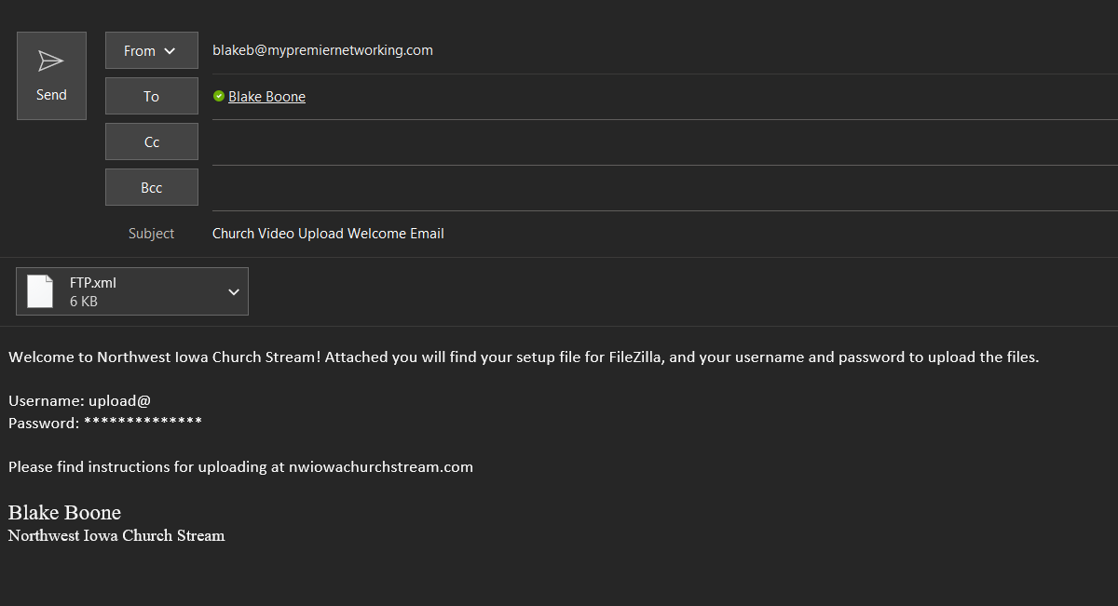Click the Bcc button
Image resolution: width=1118 pixels, height=606 pixels.
pos(152,187)
